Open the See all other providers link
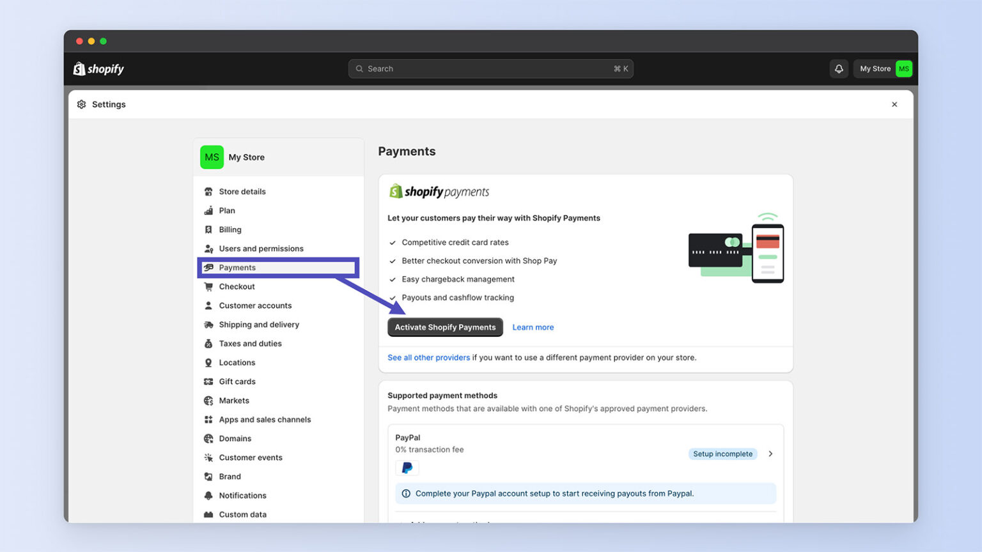 (x=428, y=357)
